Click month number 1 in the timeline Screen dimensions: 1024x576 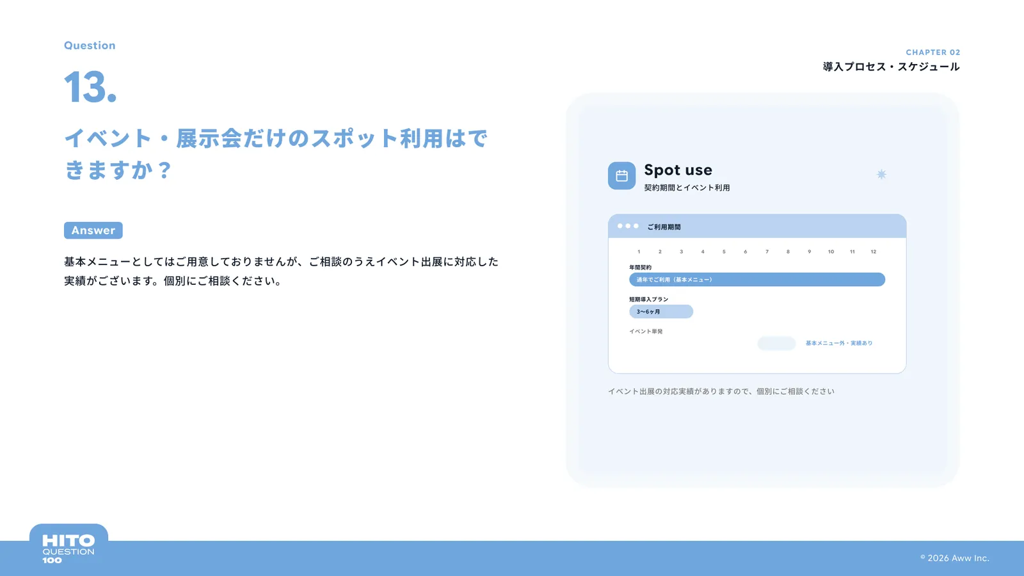point(639,252)
